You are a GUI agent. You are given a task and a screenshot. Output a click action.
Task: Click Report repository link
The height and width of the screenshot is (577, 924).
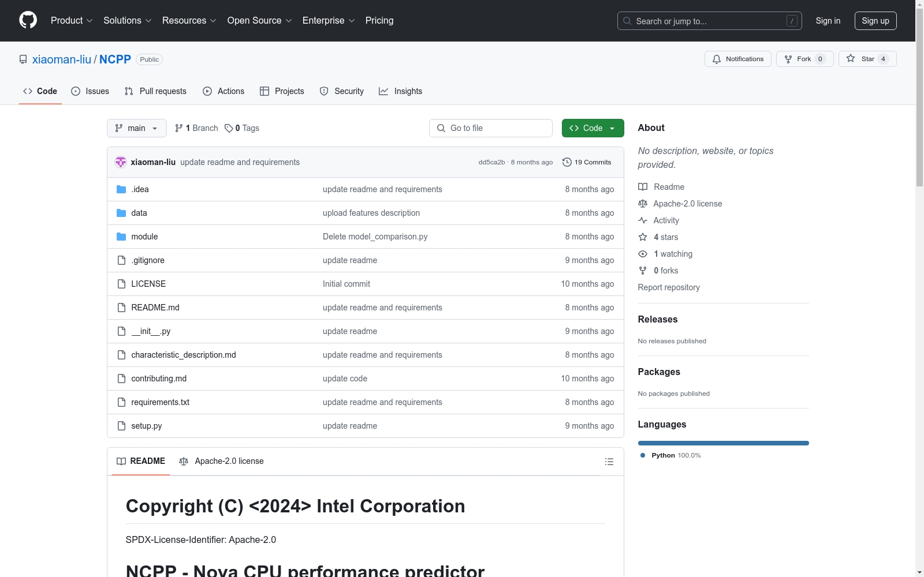669,287
